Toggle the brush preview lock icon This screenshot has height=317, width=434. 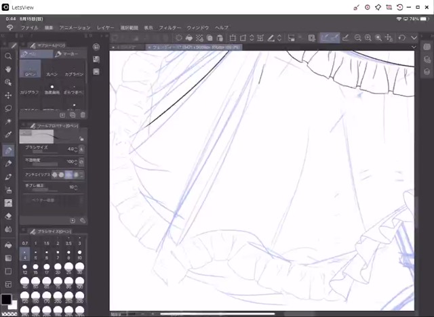(x=81, y=138)
